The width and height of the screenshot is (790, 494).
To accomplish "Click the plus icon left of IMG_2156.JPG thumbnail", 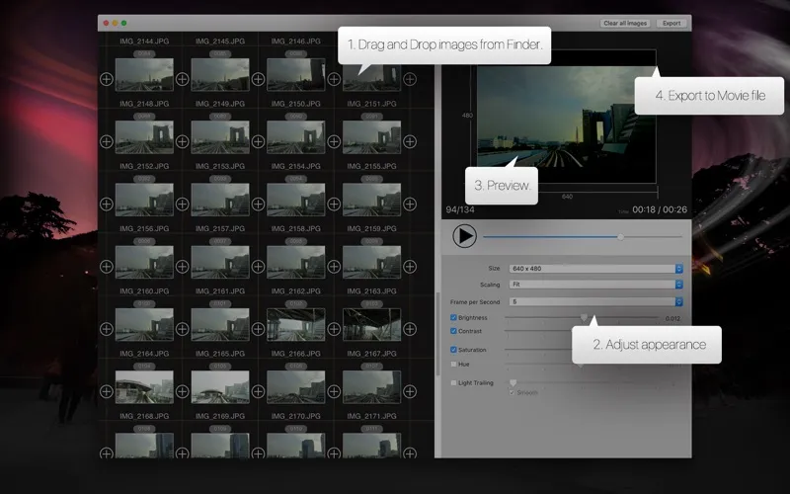I will [107, 267].
